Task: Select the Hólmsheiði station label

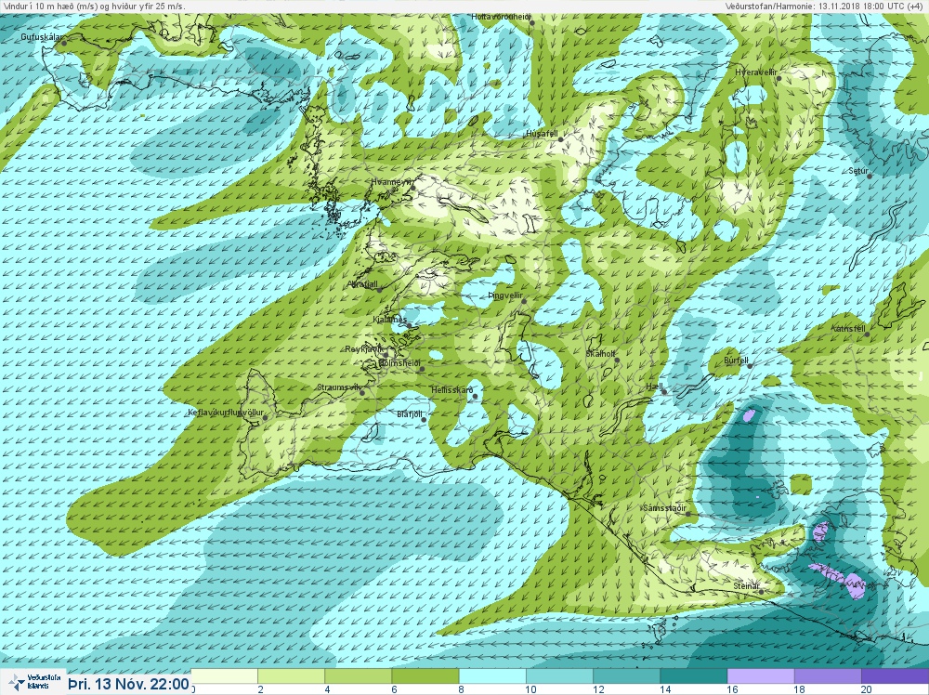Action: 399,362
